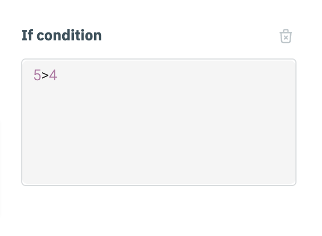
Task: Click the word "If" in the heading
Action: pos(27,36)
